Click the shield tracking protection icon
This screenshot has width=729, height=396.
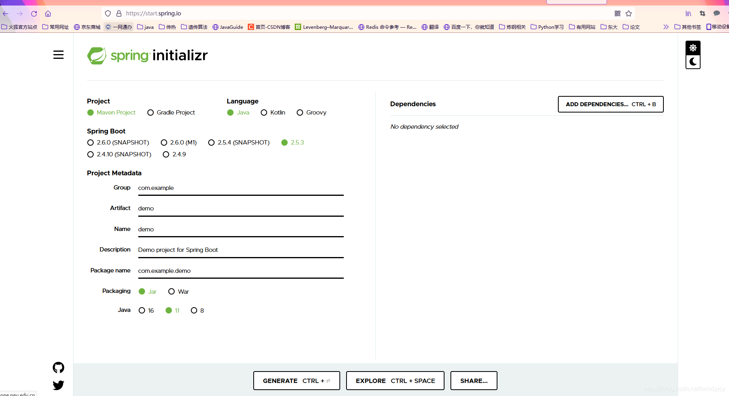108,13
